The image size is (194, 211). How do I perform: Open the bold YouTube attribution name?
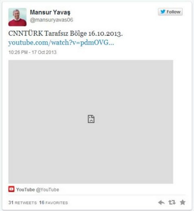25,190
